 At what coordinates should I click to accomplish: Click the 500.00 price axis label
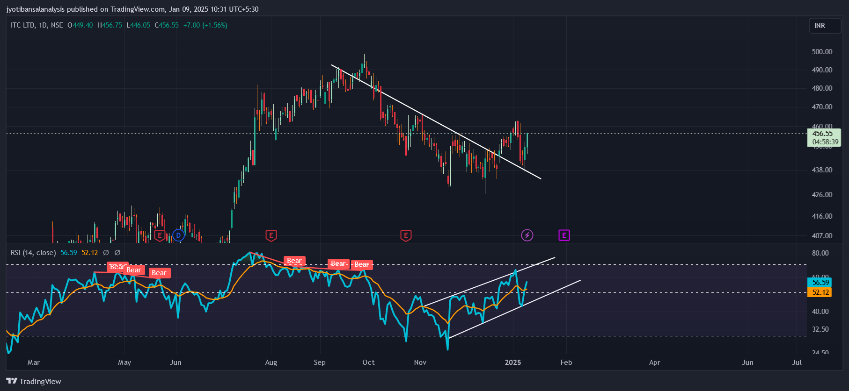tap(822, 52)
